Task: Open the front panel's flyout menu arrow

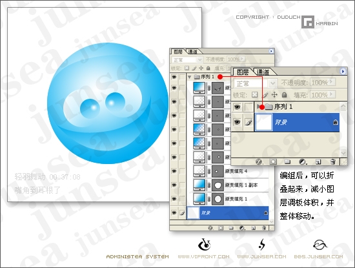Action: coord(343,72)
